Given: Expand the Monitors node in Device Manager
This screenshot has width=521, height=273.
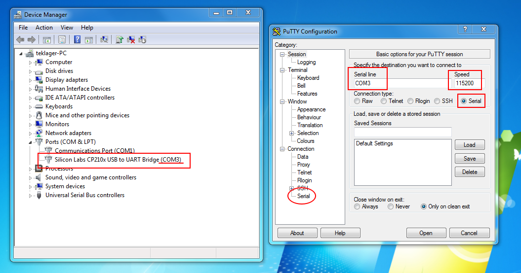Looking at the screenshot, I should coord(30,124).
